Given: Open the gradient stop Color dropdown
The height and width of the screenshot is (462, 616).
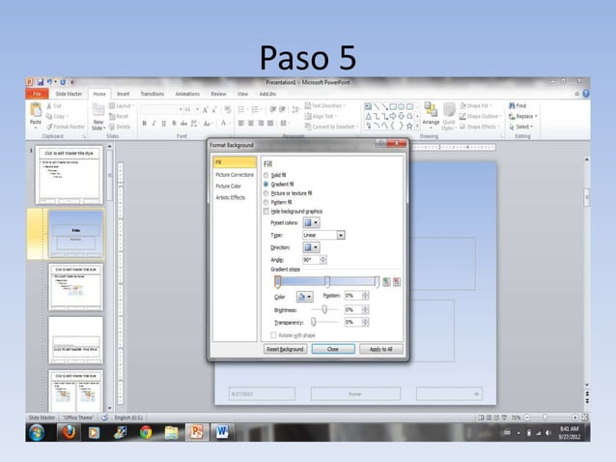Looking at the screenshot, I should (305, 297).
